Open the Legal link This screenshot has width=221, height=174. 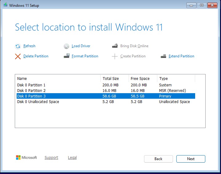click(x=72, y=157)
